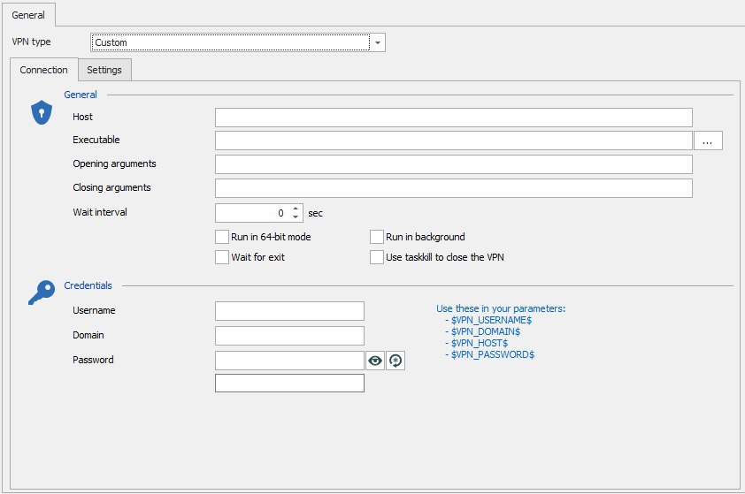The image size is (745, 494).
Task: Open the top General tab
Action: tap(28, 15)
